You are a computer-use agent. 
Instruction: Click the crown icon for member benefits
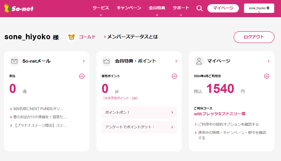[107, 61]
